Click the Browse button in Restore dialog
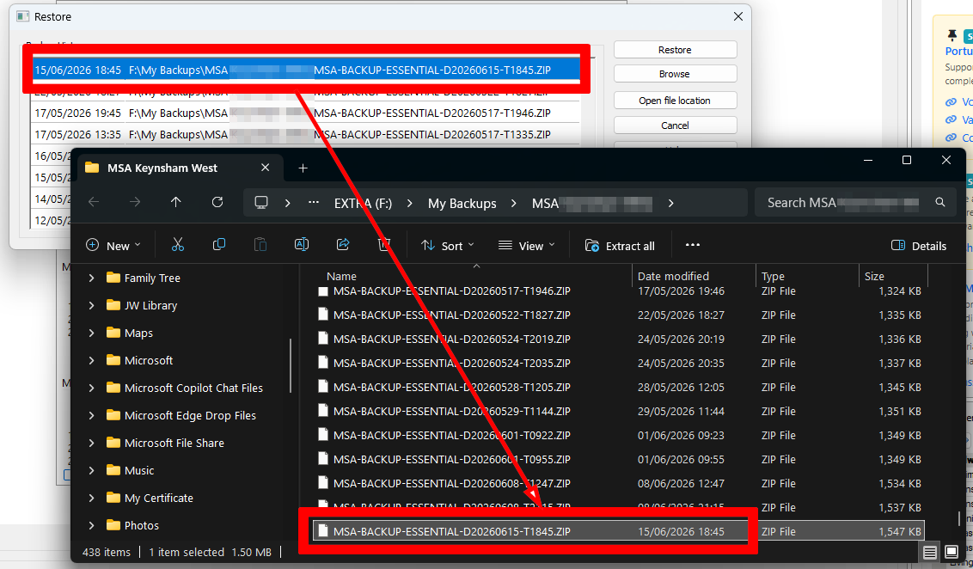The height and width of the screenshot is (569, 973). (675, 74)
